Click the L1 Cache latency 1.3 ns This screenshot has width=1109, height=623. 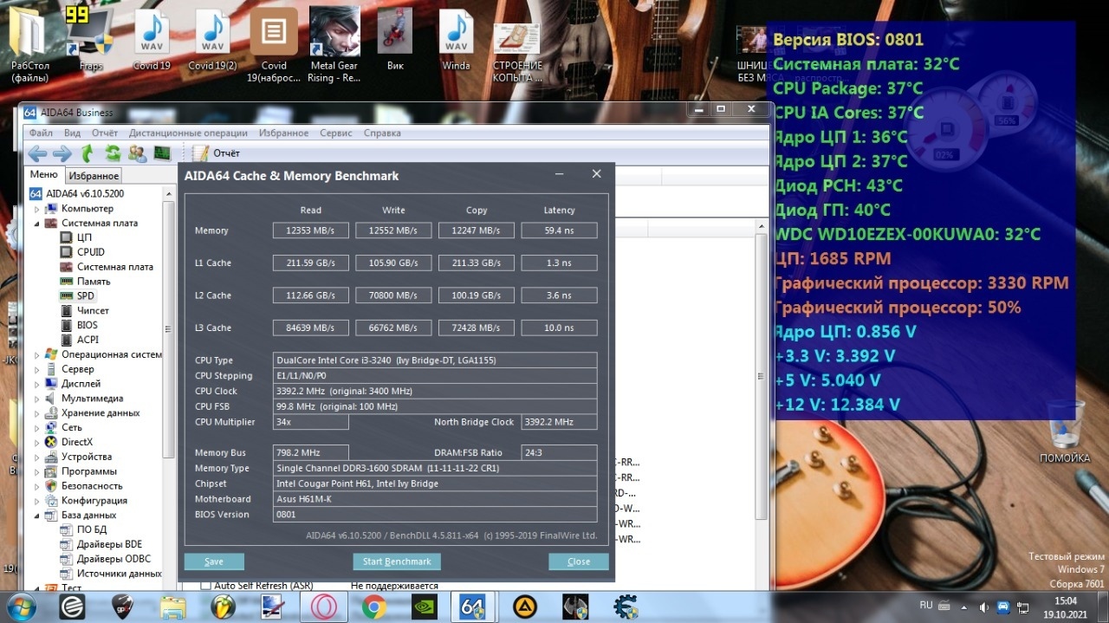pos(559,263)
